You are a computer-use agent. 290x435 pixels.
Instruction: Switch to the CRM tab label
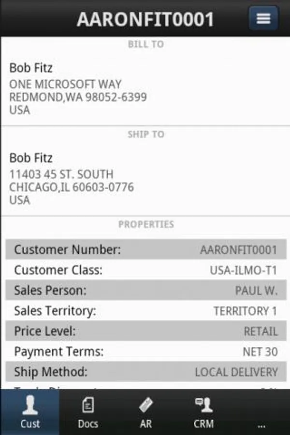203,424
